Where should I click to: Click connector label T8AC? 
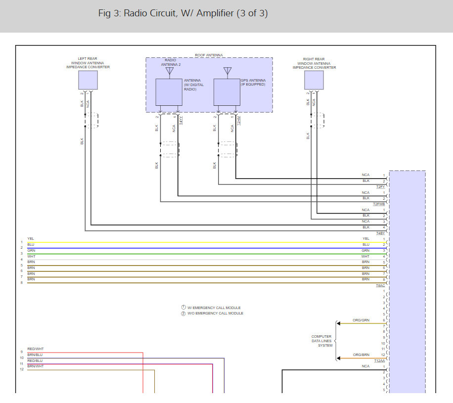pyautogui.click(x=380, y=286)
